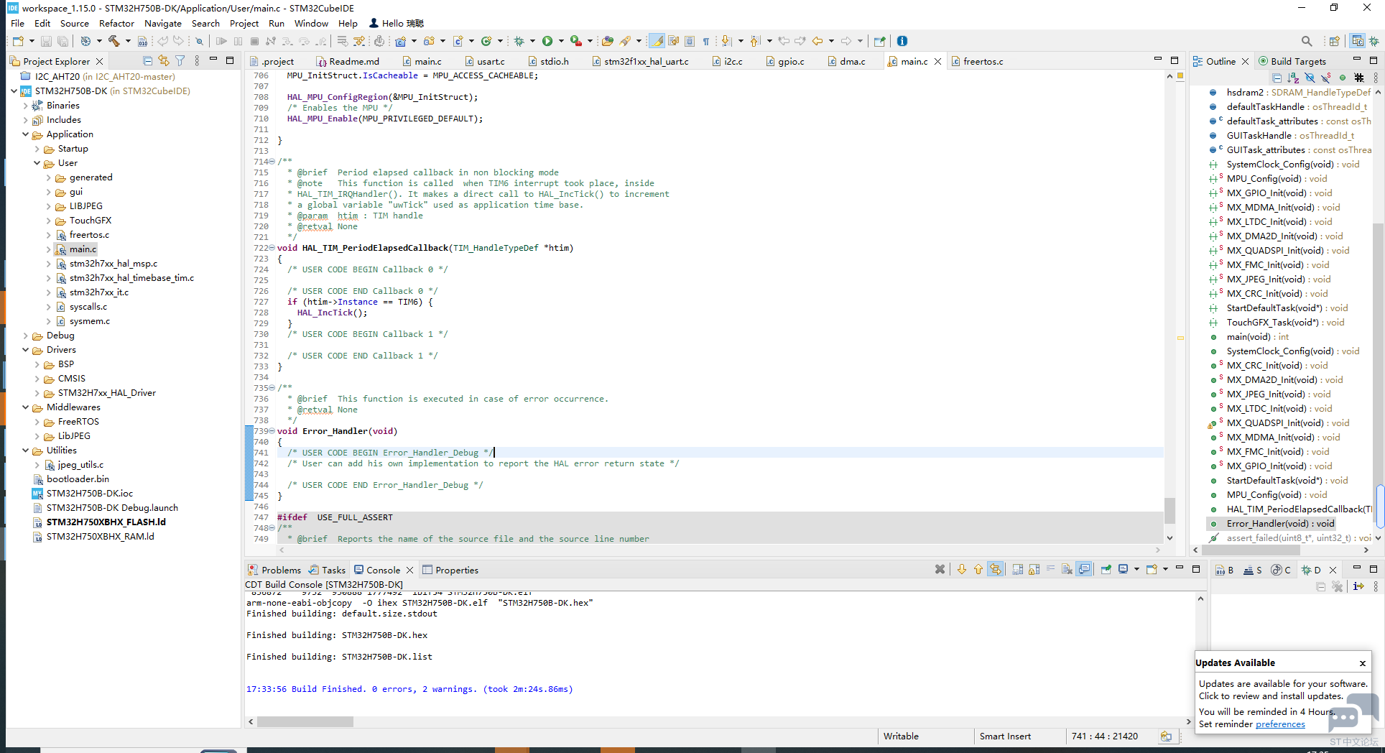The height and width of the screenshot is (753, 1385).
Task: Click the Back to previous location arrow
Action: click(817, 41)
